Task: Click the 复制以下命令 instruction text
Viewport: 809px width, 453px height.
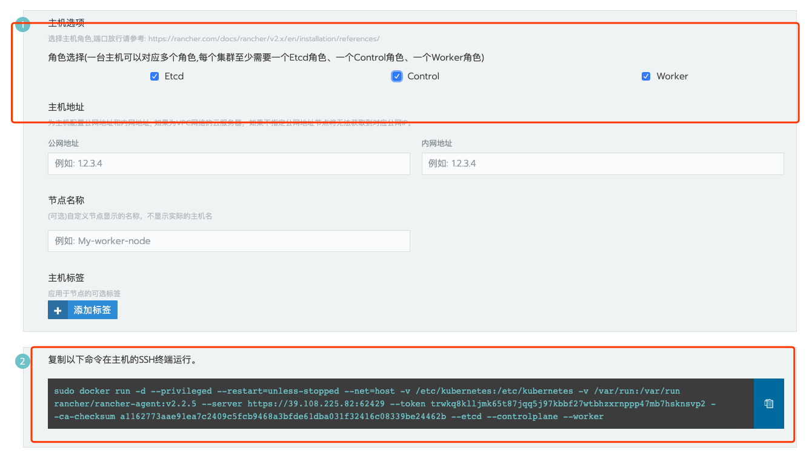Action: pyautogui.click(x=122, y=360)
